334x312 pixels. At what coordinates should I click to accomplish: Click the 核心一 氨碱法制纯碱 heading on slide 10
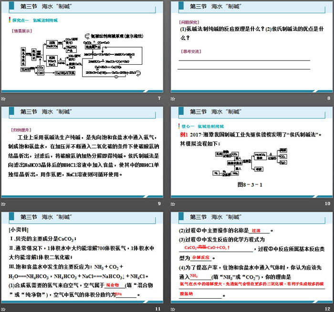coord(203,126)
